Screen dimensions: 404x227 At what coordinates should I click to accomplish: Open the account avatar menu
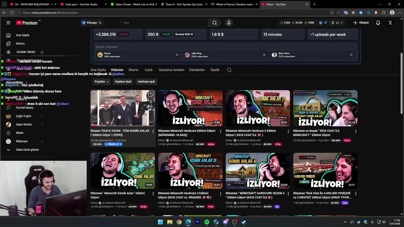[390, 23]
